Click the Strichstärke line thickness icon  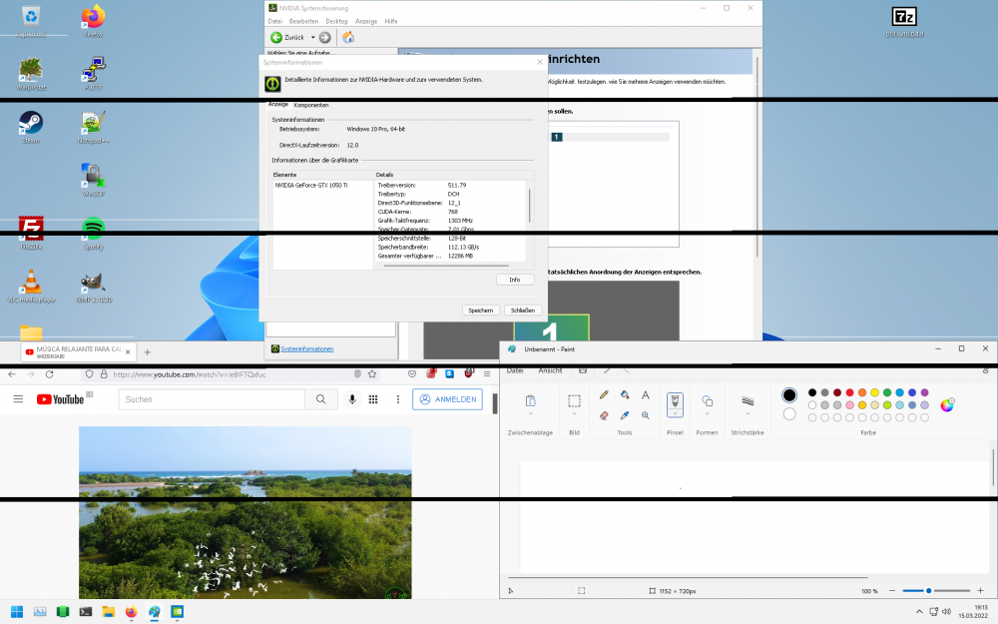pyautogui.click(x=748, y=400)
